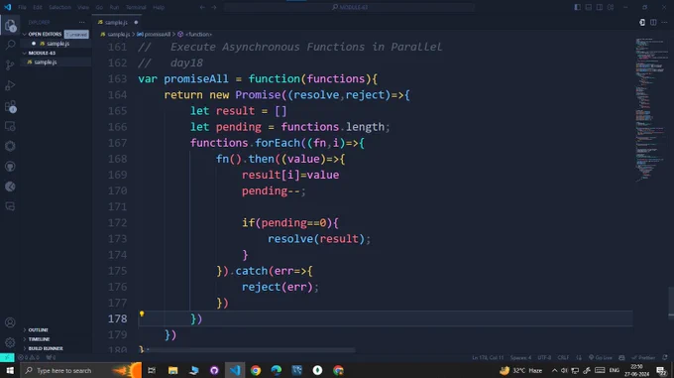The height and width of the screenshot is (378, 674).
Task: Open the Selection menu
Action: click(x=59, y=7)
